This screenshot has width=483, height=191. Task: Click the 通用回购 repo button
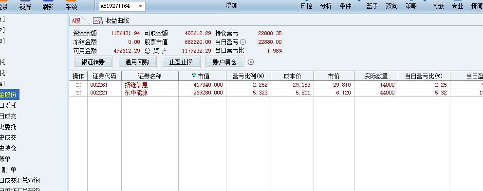137,62
